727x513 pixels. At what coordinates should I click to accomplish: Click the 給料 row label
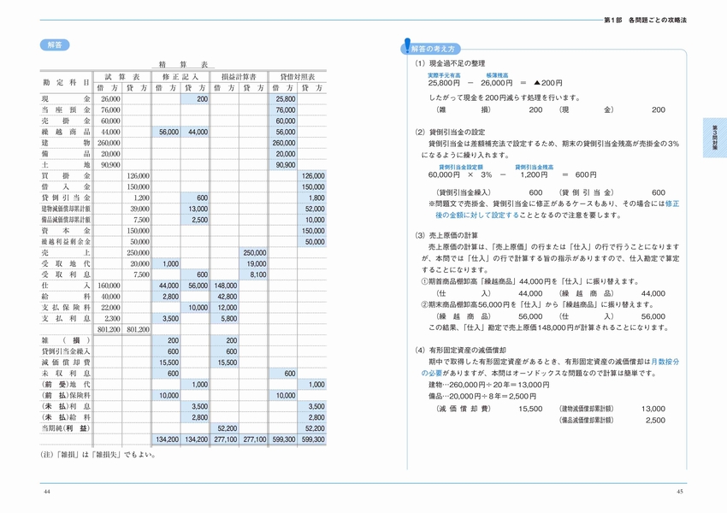point(67,297)
